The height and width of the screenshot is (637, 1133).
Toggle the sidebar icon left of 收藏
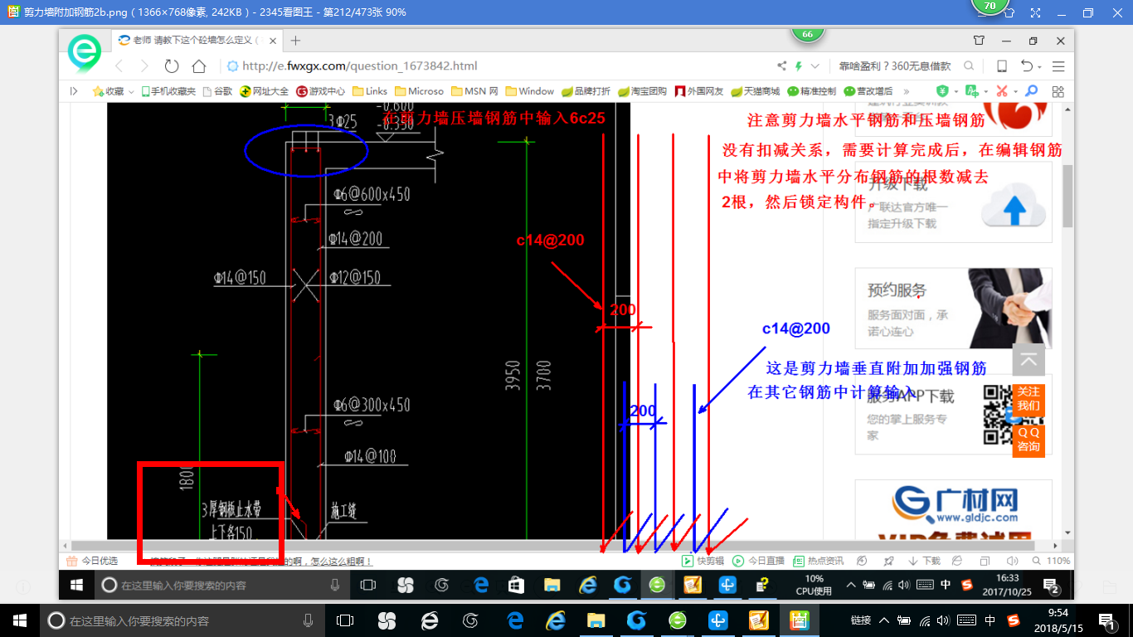click(74, 91)
